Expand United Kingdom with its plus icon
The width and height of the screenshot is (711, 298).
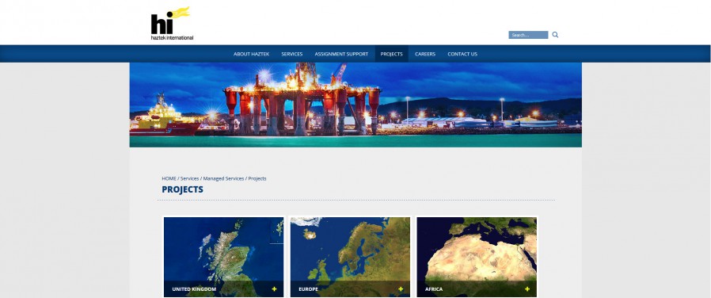coord(274,289)
